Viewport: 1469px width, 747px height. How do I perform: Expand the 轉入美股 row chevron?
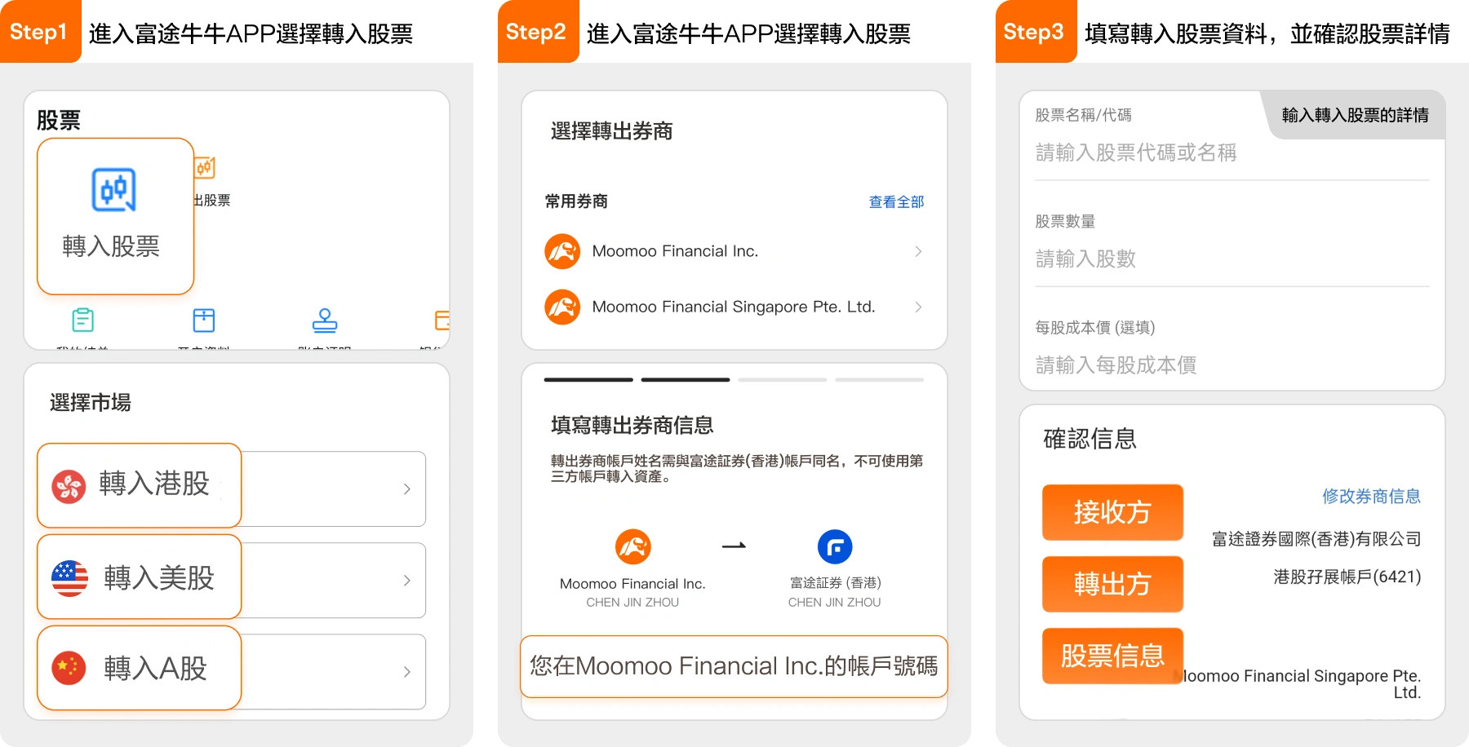[x=406, y=580]
